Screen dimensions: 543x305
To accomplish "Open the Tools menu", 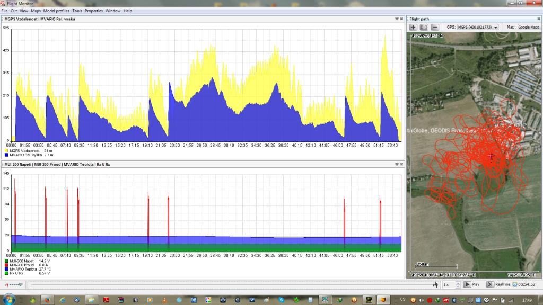I will [x=77, y=11].
